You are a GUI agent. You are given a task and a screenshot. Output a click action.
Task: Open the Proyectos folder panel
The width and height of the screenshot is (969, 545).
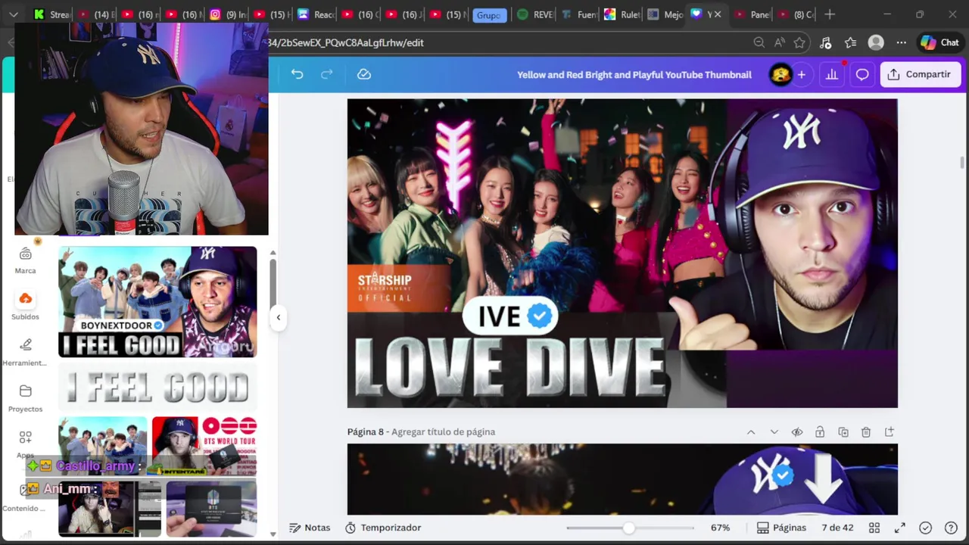pyautogui.click(x=25, y=398)
